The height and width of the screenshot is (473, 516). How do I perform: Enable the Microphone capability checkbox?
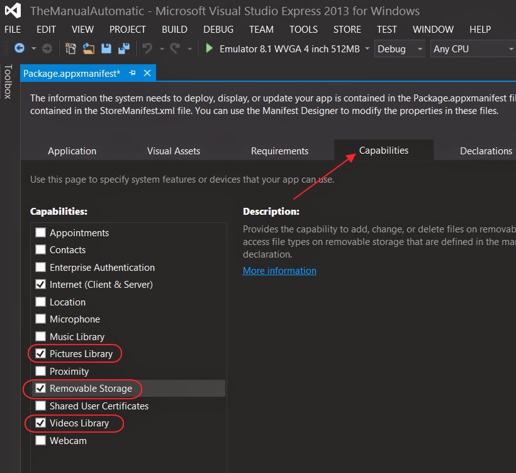point(40,319)
